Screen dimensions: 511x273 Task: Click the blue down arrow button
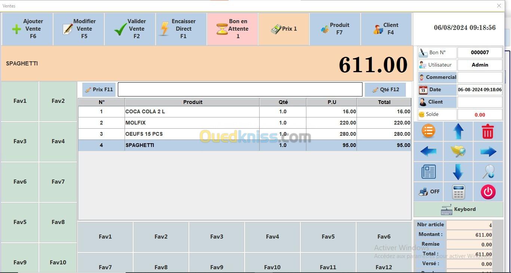click(x=458, y=172)
